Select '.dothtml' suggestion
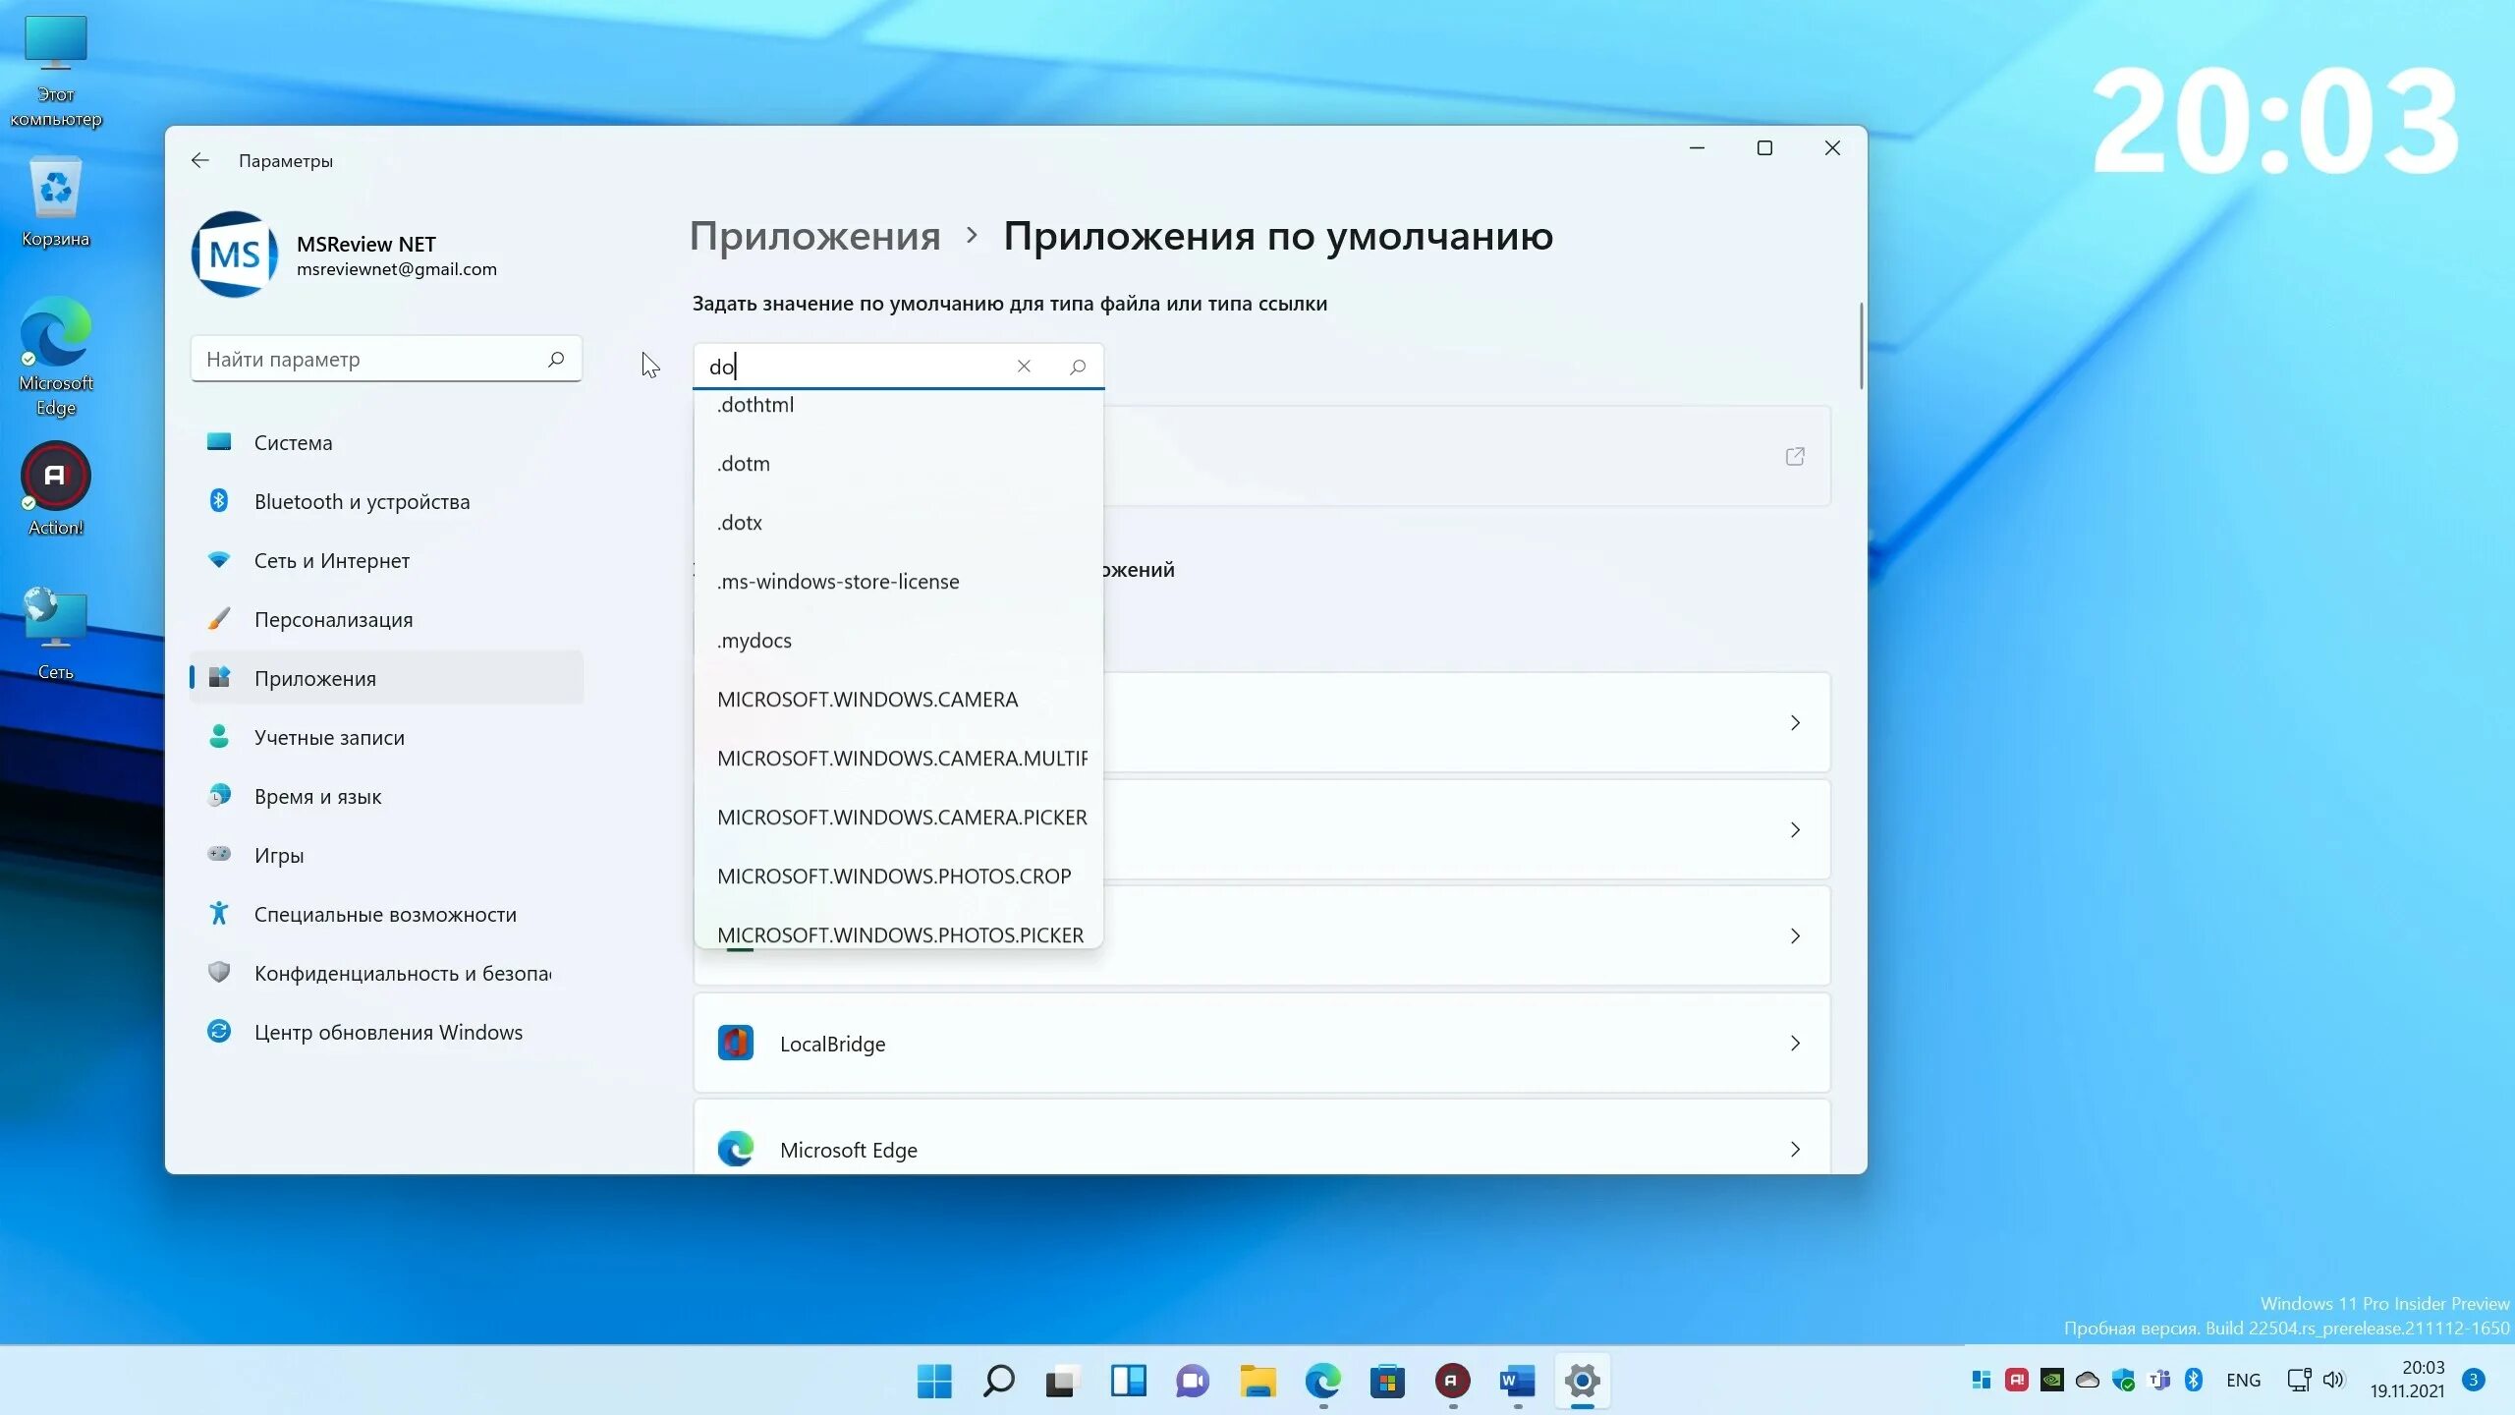This screenshot has width=2515, height=1415. point(898,405)
